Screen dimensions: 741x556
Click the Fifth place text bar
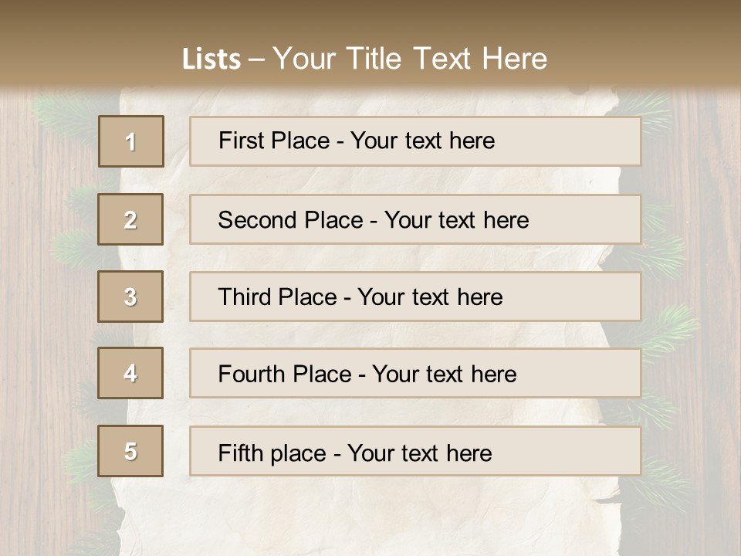pyautogui.click(x=415, y=451)
